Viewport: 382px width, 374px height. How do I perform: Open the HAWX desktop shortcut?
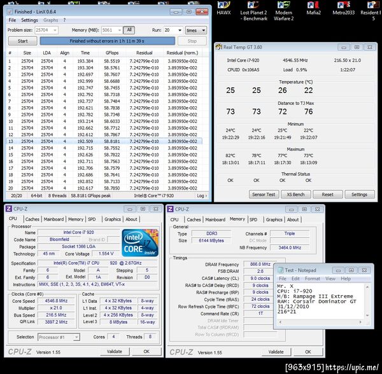click(223, 8)
